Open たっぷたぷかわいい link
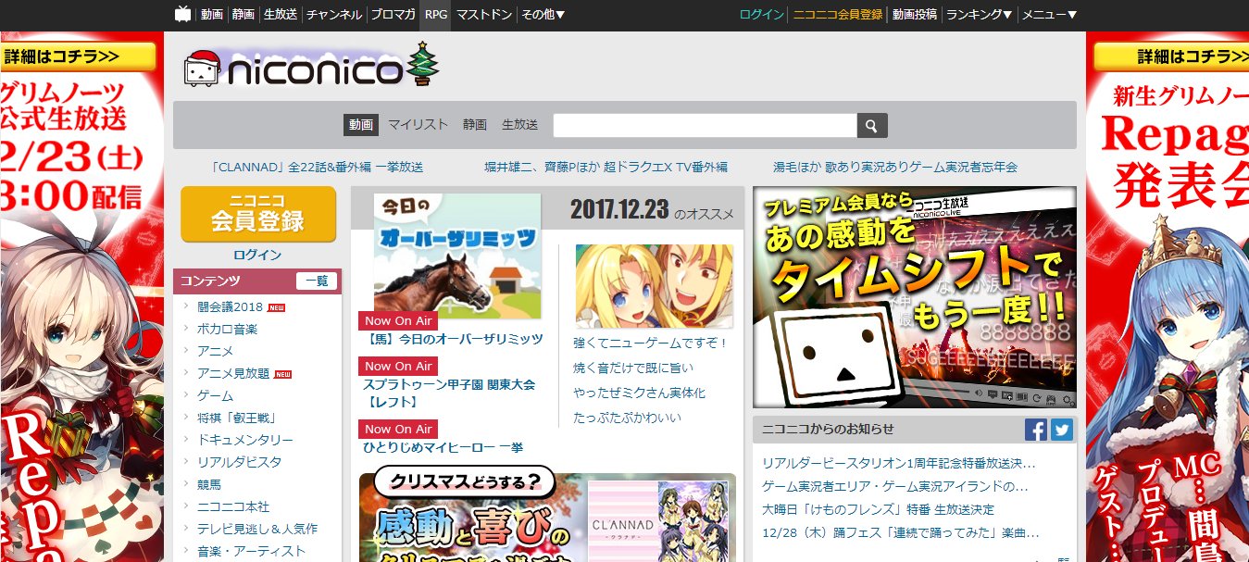The height and width of the screenshot is (562, 1249). click(x=627, y=418)
